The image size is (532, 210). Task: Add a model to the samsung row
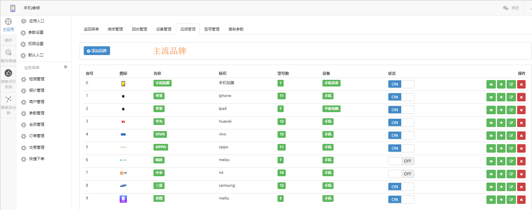(x=501, y=187)
